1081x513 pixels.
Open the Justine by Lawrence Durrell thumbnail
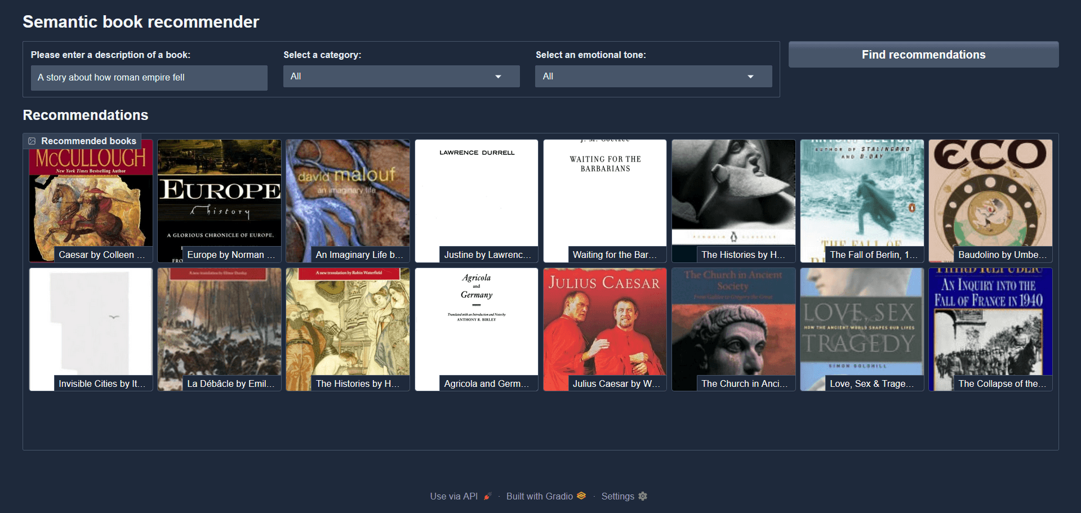tap(477, 201)
